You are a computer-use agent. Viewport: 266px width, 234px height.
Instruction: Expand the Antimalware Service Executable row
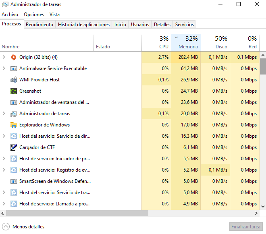coord(4,68)
